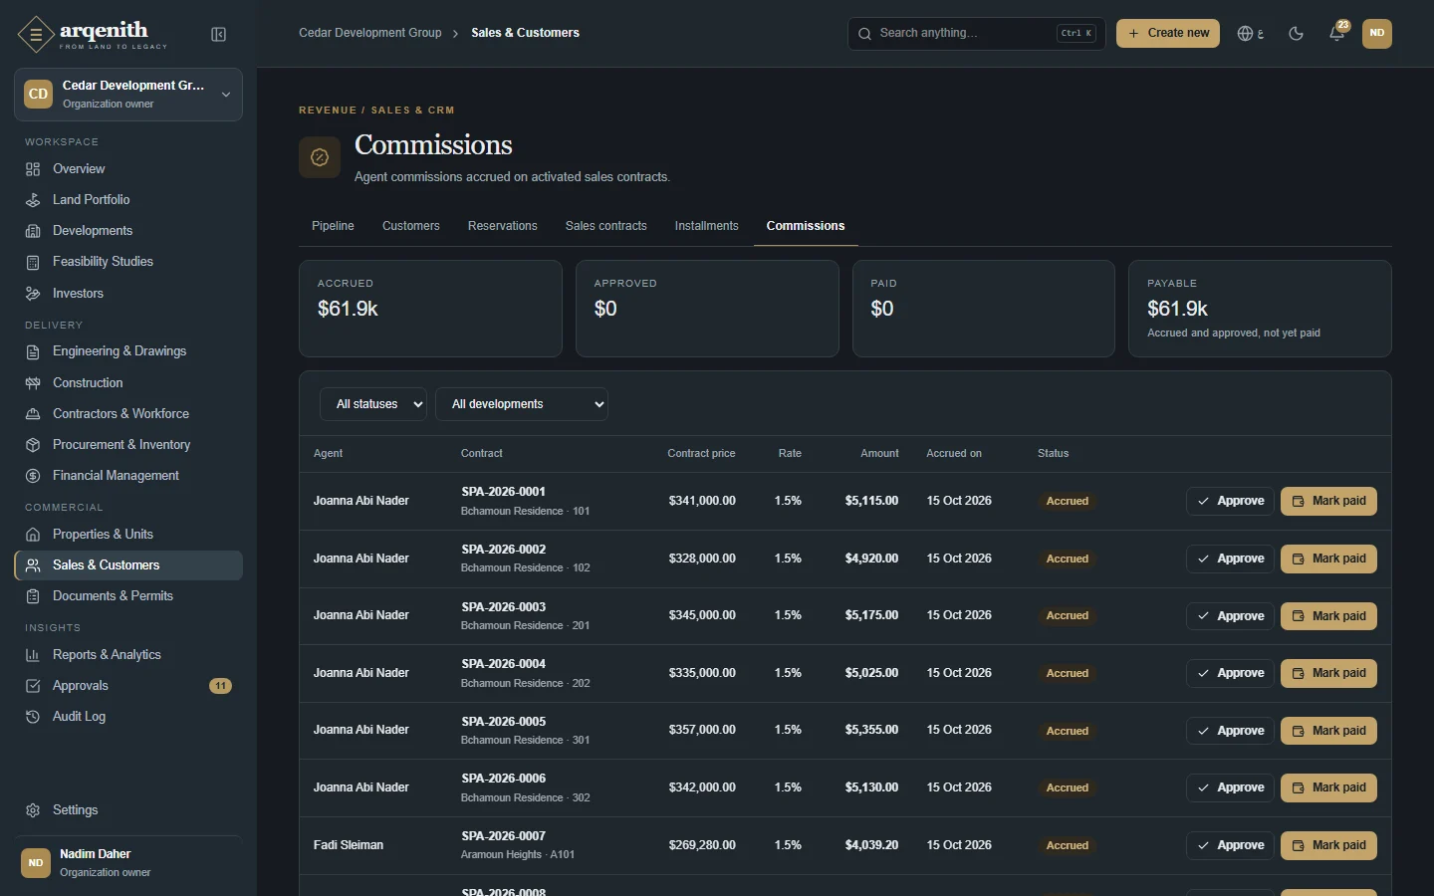Open Overview in the sidebar

128,169
